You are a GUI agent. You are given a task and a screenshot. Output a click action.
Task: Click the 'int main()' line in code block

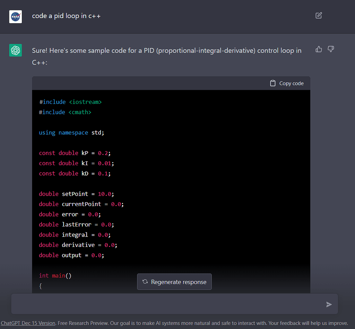click(55, 276)
